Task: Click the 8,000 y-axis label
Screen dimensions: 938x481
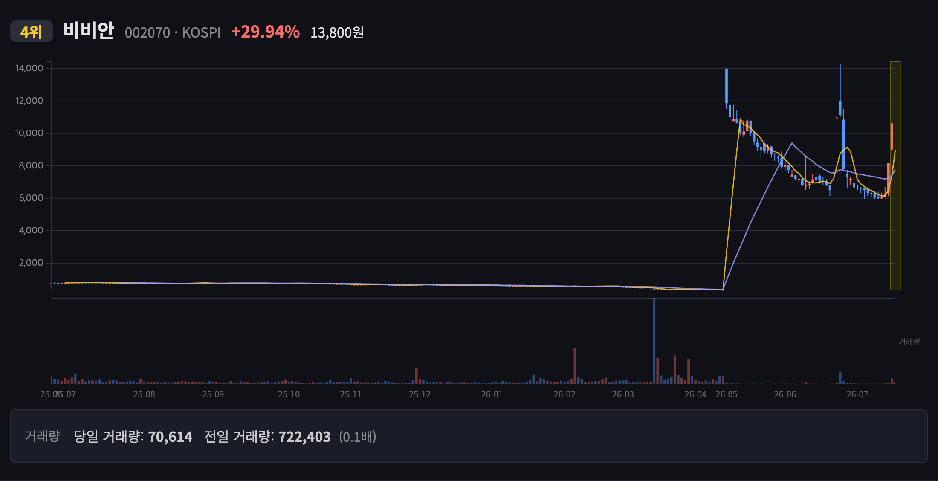Action: (31, 165)
